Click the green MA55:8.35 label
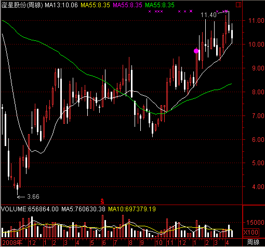The width and height of the screenshot is (265, 247). 160,5
